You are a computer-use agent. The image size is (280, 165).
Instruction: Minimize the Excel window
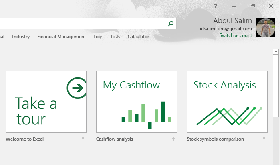point(234,6)
